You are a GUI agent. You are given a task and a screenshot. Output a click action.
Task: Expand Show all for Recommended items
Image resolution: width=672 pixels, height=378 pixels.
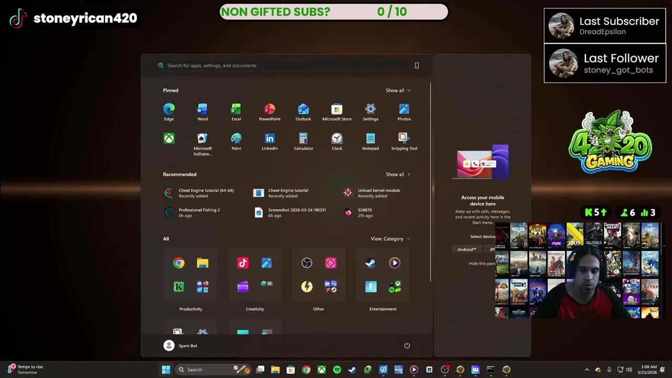pos(398,174)
